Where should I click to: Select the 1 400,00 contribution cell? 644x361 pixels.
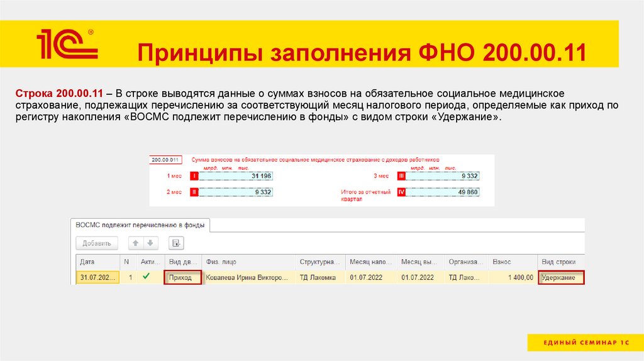click(x=513, y=277)
